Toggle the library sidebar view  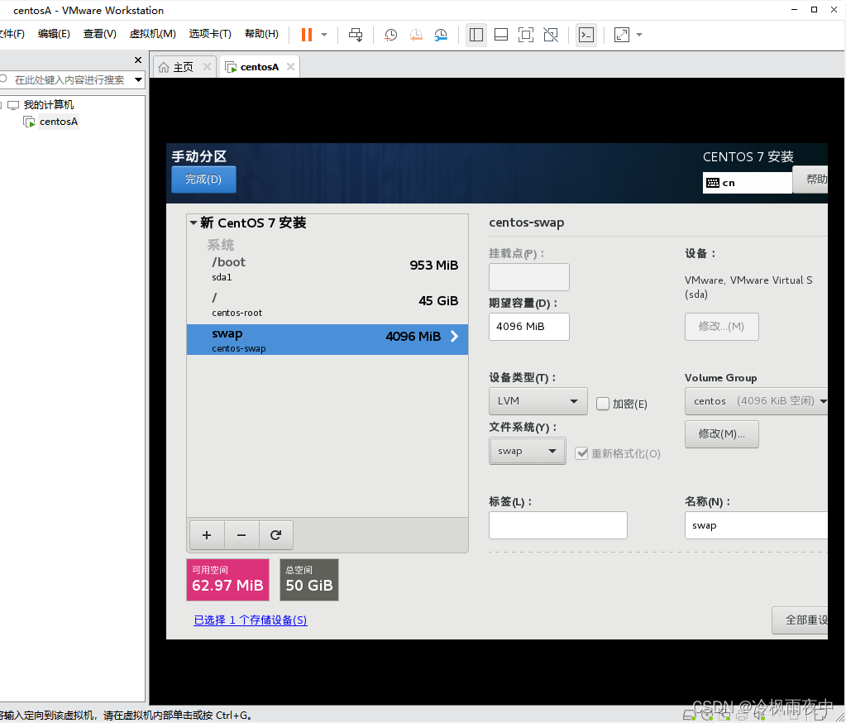476,35
